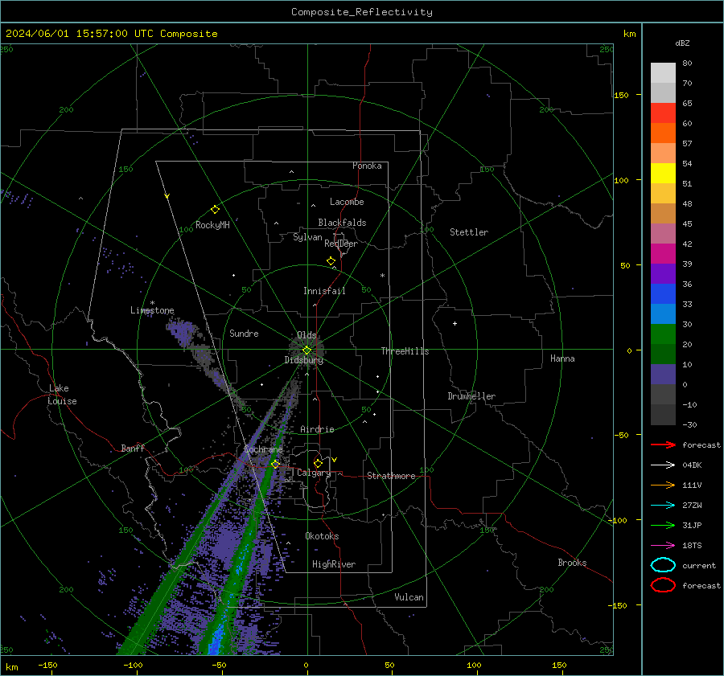724x676 pixels.
Task: Click the Vulcan label
Action: [409, 597]
